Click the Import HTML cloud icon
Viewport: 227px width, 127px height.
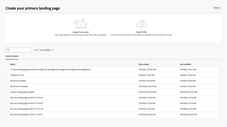coord(141,24)
